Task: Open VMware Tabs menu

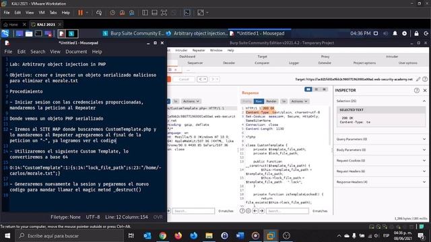Action: (53, 13)
